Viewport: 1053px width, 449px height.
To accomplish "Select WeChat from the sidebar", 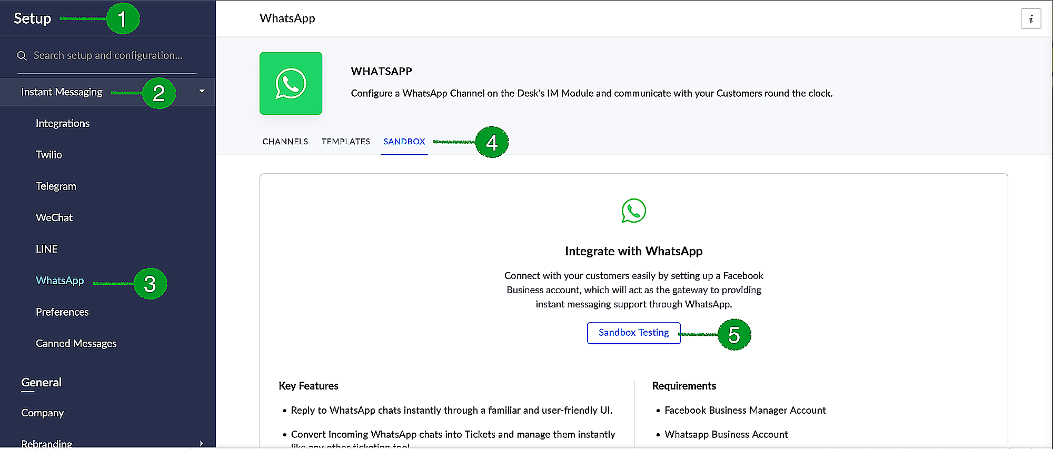I will tap(54, 217).
